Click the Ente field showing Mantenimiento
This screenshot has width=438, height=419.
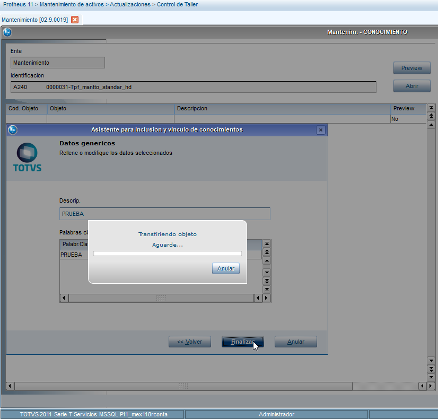point(58,63)
